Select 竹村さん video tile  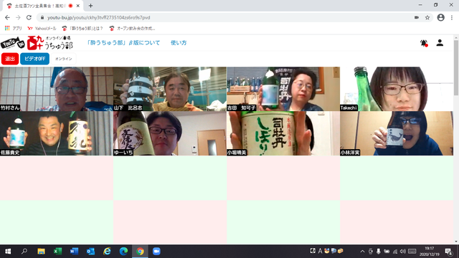(57, 89)
